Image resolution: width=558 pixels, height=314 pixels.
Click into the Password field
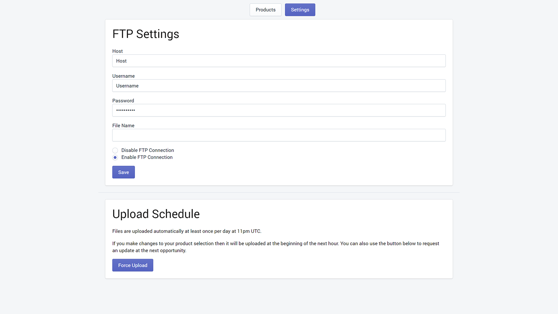coord(279,110)
